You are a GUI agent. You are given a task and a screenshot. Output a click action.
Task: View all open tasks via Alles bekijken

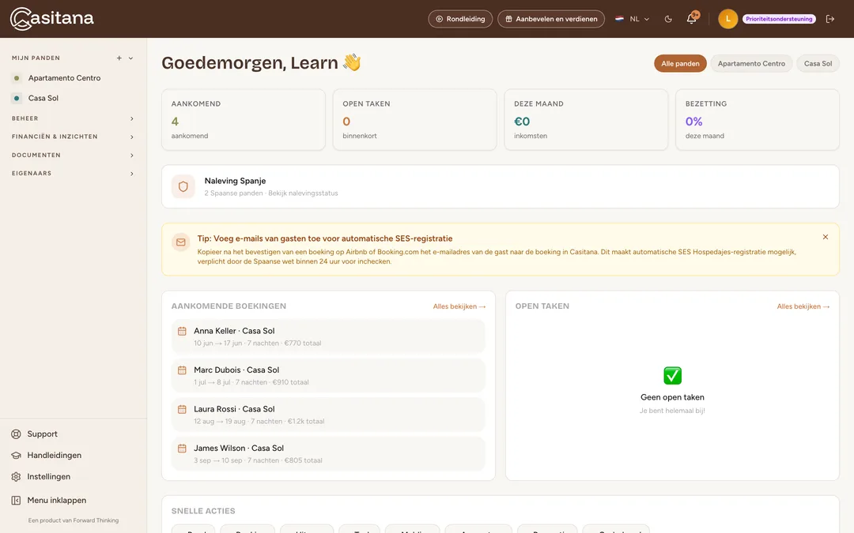(803, 306)
